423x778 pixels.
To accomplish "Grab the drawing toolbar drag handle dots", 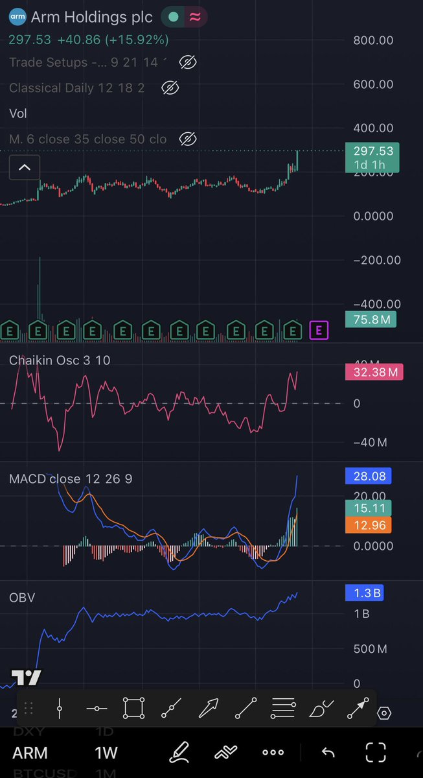I will (x=29, y=710).
